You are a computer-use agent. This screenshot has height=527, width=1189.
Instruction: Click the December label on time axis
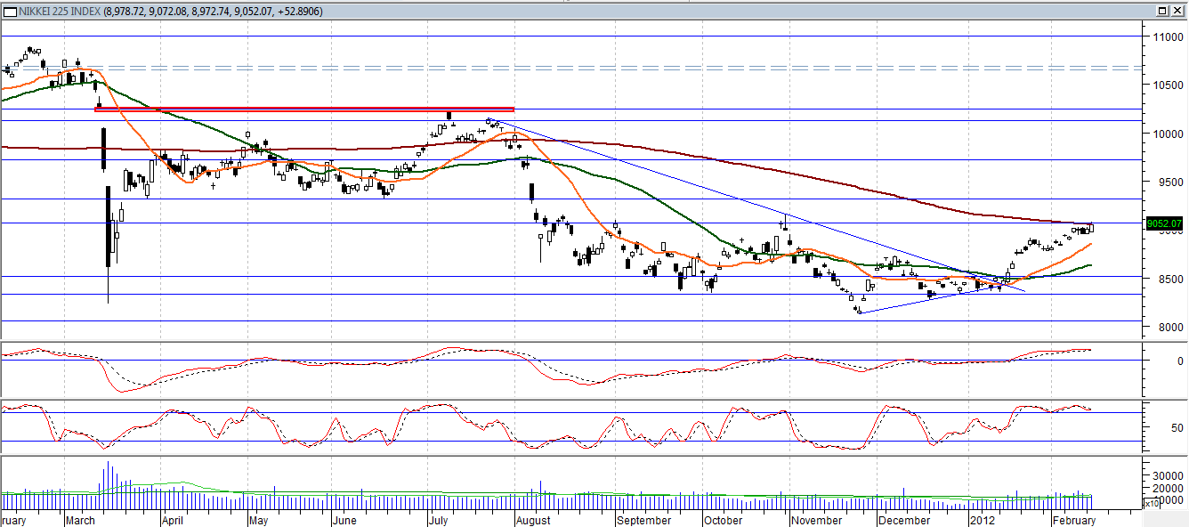[x=904, y=520]
